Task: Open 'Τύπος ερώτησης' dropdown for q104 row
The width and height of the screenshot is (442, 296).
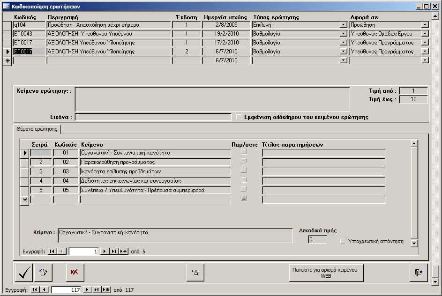Action: tap(343, 25)
